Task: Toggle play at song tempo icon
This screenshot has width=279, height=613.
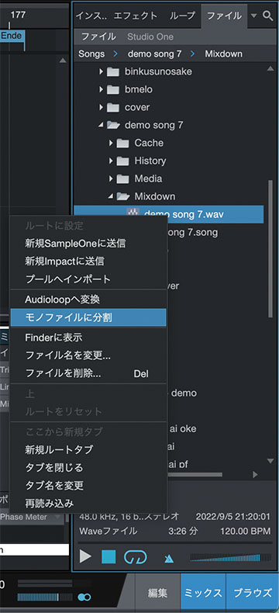Action: pos(169,558)
